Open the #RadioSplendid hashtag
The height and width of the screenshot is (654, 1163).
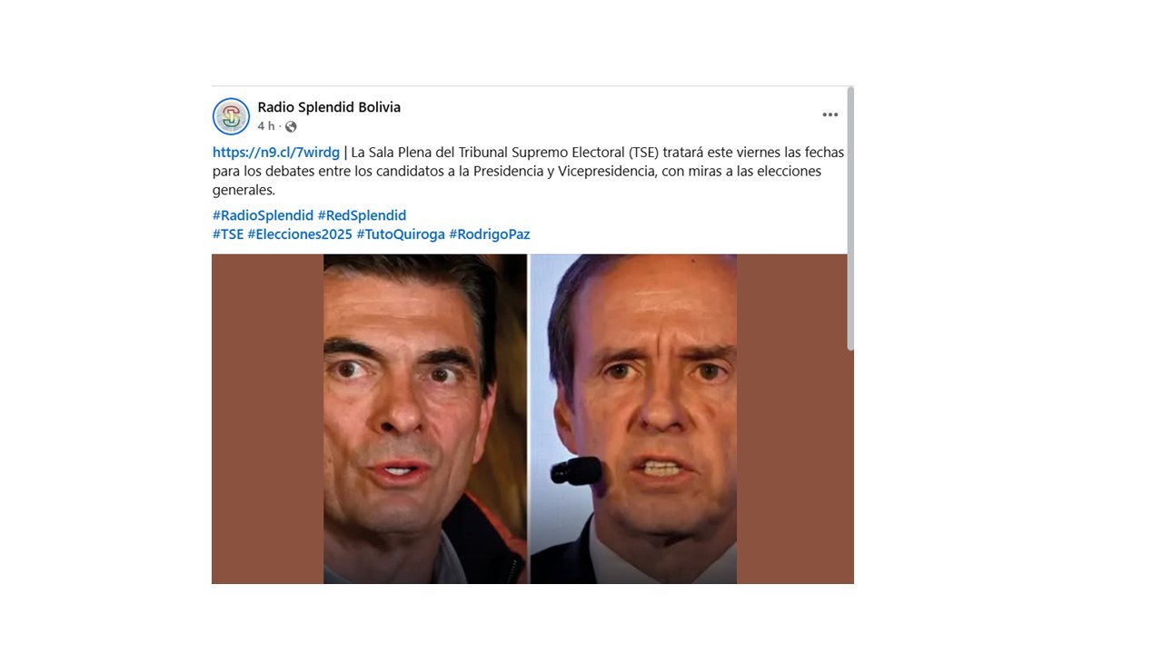[x=263, y=215]
